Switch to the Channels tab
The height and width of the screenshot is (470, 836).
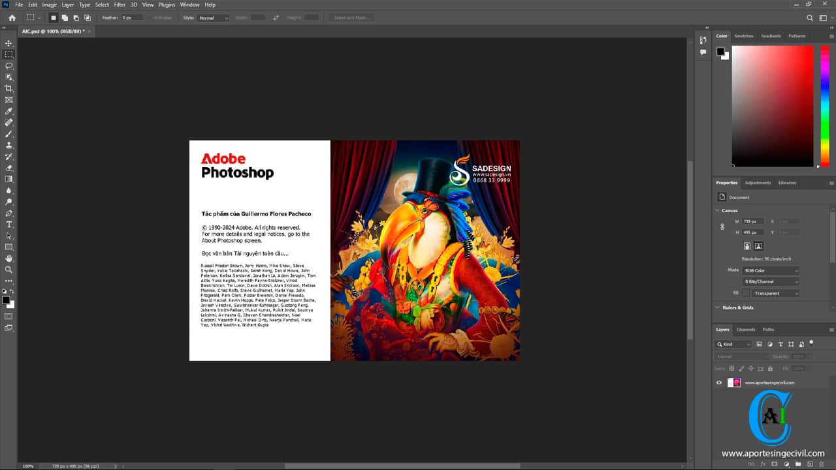[x=745, y=330]
